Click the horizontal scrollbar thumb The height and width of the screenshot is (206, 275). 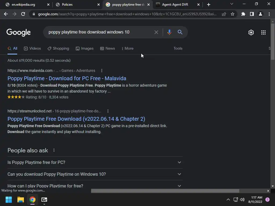coord(165,191)
